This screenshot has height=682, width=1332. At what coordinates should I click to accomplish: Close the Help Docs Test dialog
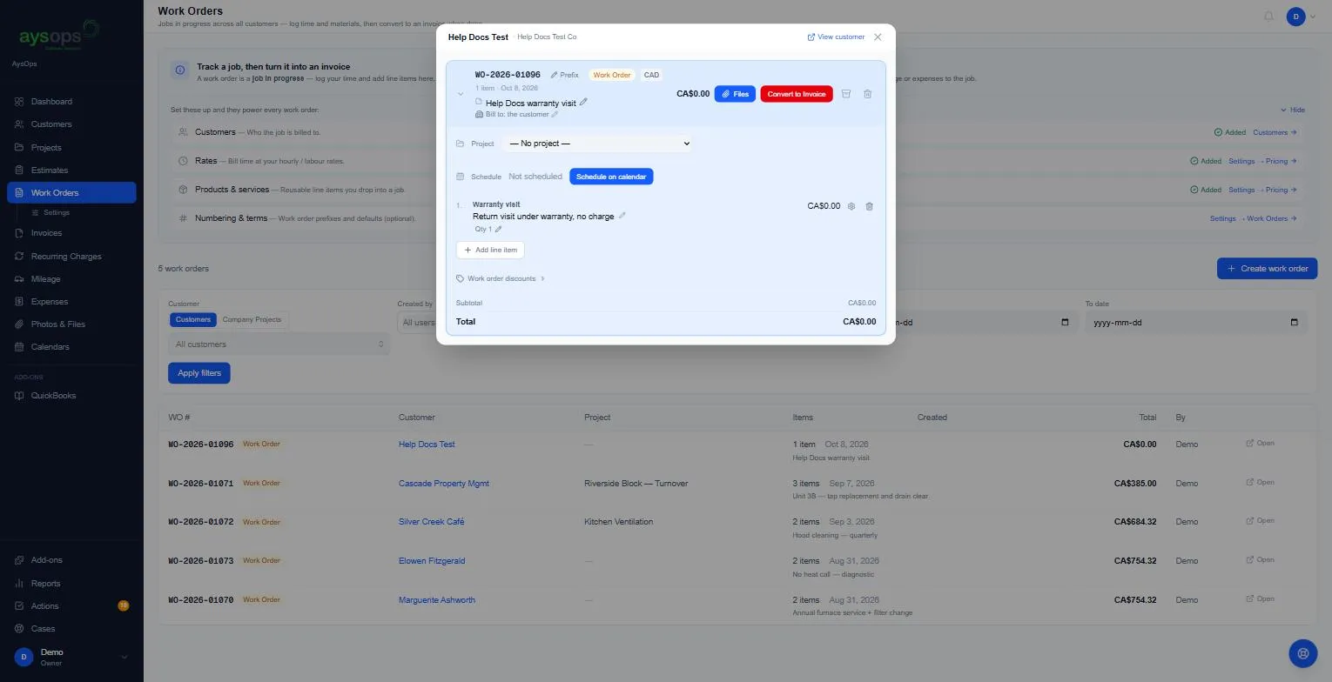pos(878,37)
